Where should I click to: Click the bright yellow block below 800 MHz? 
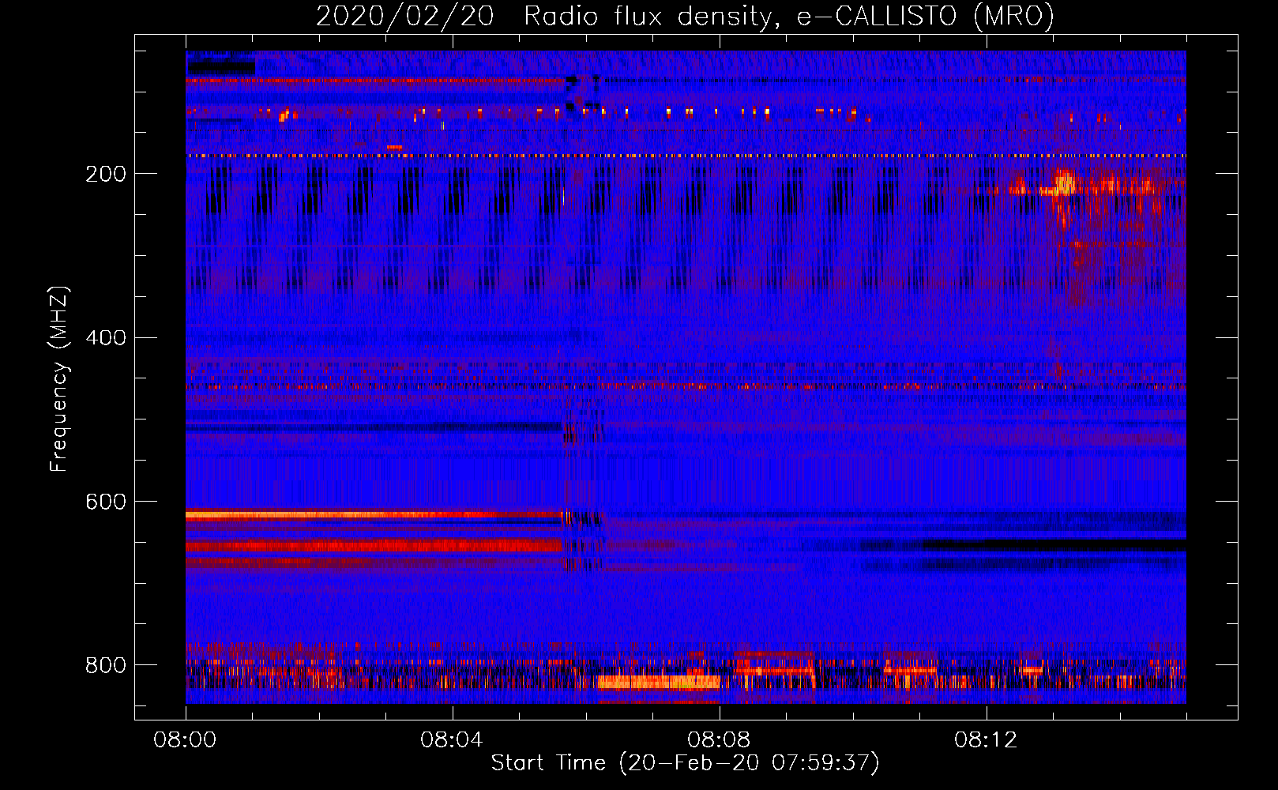pyautogui.click(x=658, y=682)
